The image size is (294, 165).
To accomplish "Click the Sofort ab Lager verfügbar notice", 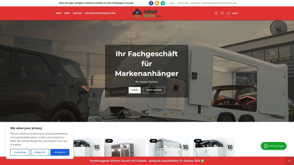I will [96, 3].
